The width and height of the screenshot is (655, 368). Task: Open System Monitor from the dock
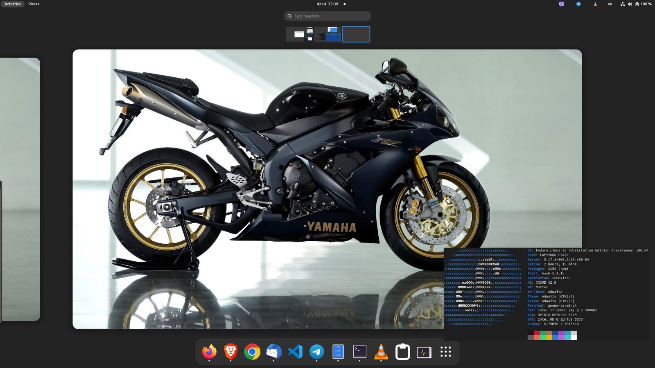[424, 352]
